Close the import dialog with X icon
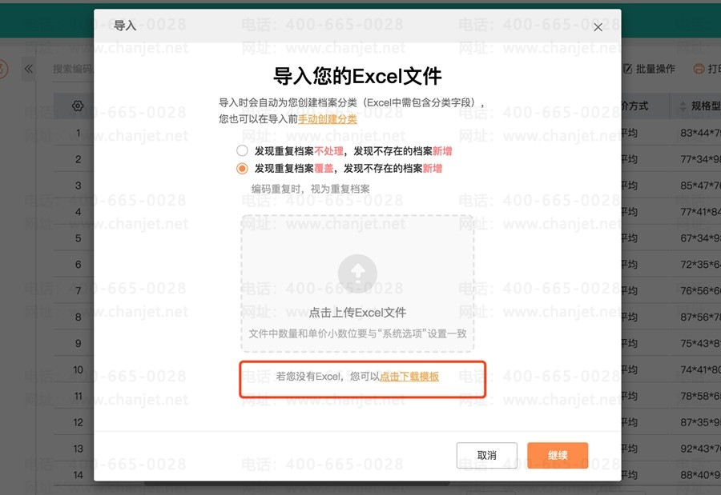 [x=598, y=27]
